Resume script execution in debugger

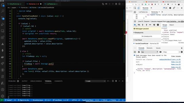point(135,25)
